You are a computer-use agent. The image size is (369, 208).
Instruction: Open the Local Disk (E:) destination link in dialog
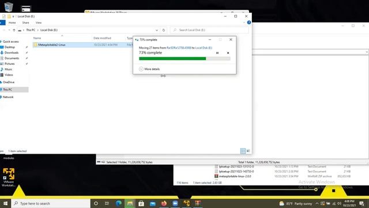coord(204,48)
